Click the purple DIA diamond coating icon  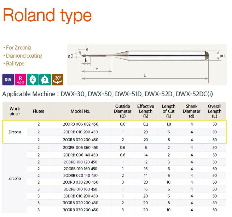coord(8,80)
